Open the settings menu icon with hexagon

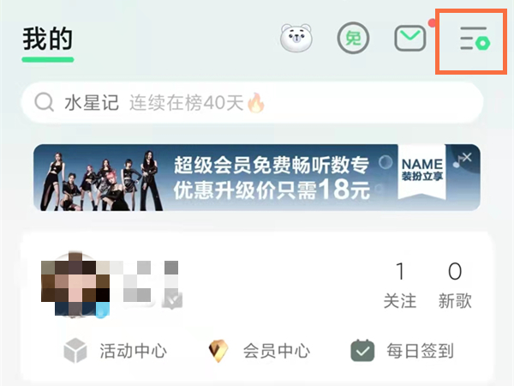tap(475, 39)
